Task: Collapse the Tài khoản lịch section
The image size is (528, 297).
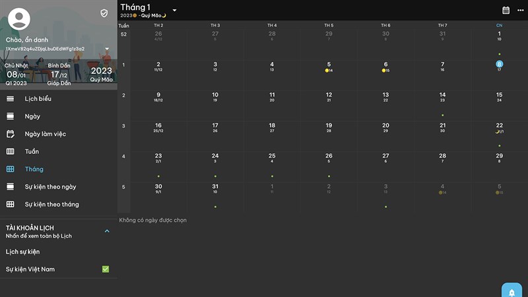Action: [107, 231]
